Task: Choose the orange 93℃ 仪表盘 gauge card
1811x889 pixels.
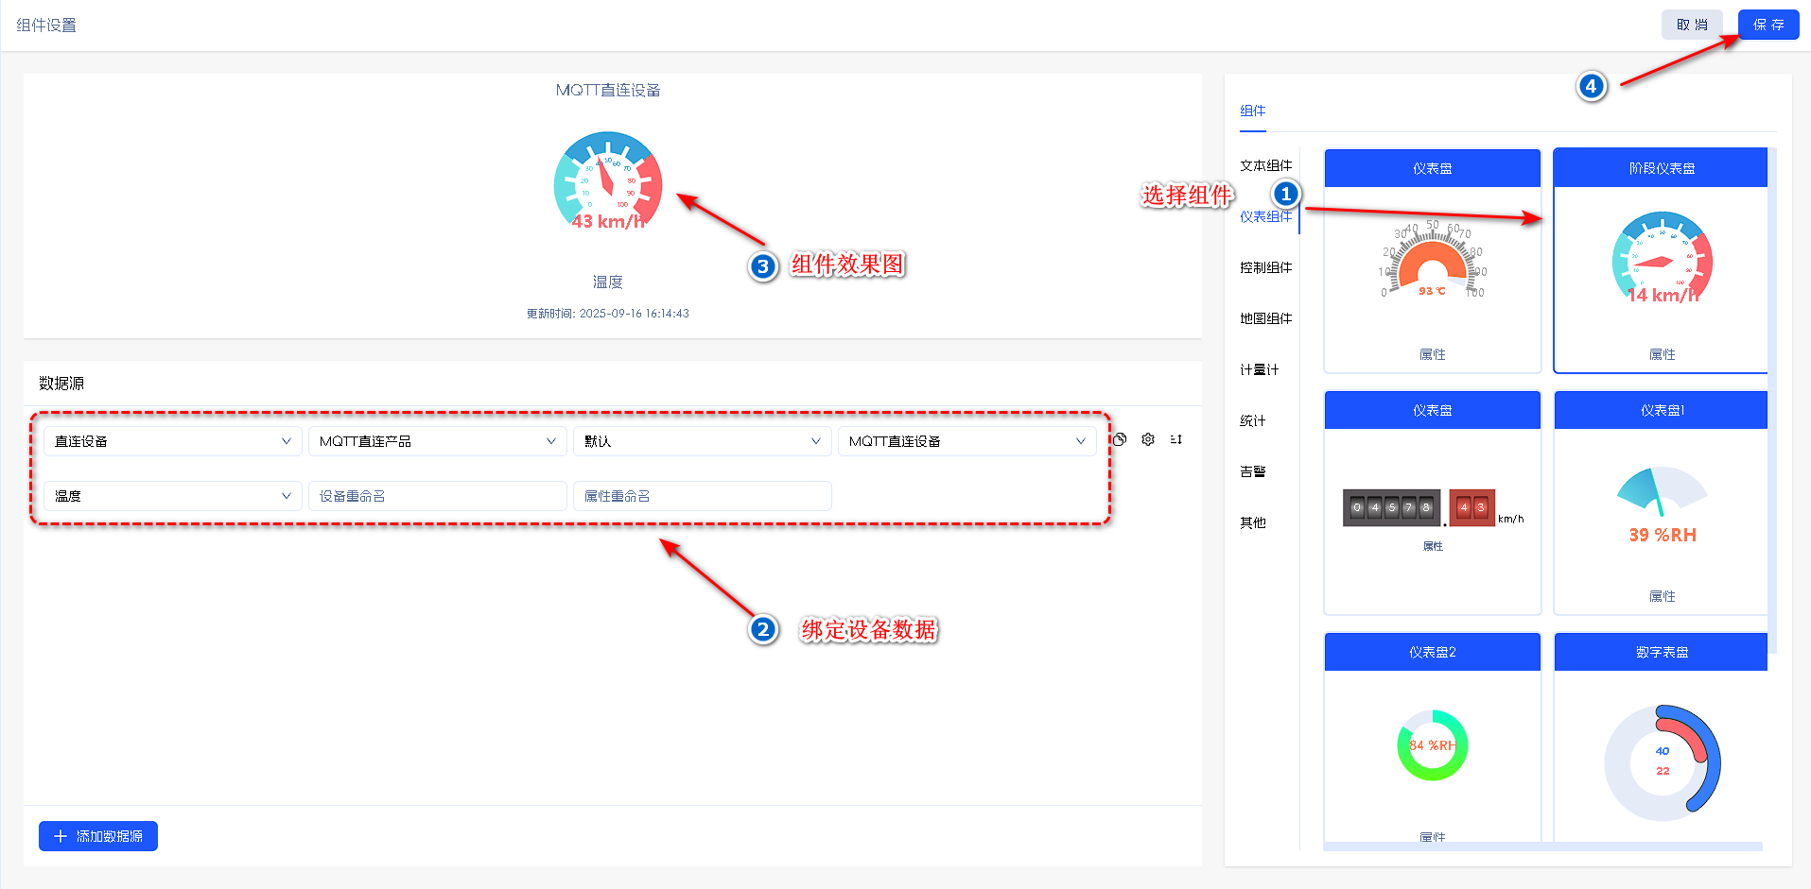Action: [1432, 261]
